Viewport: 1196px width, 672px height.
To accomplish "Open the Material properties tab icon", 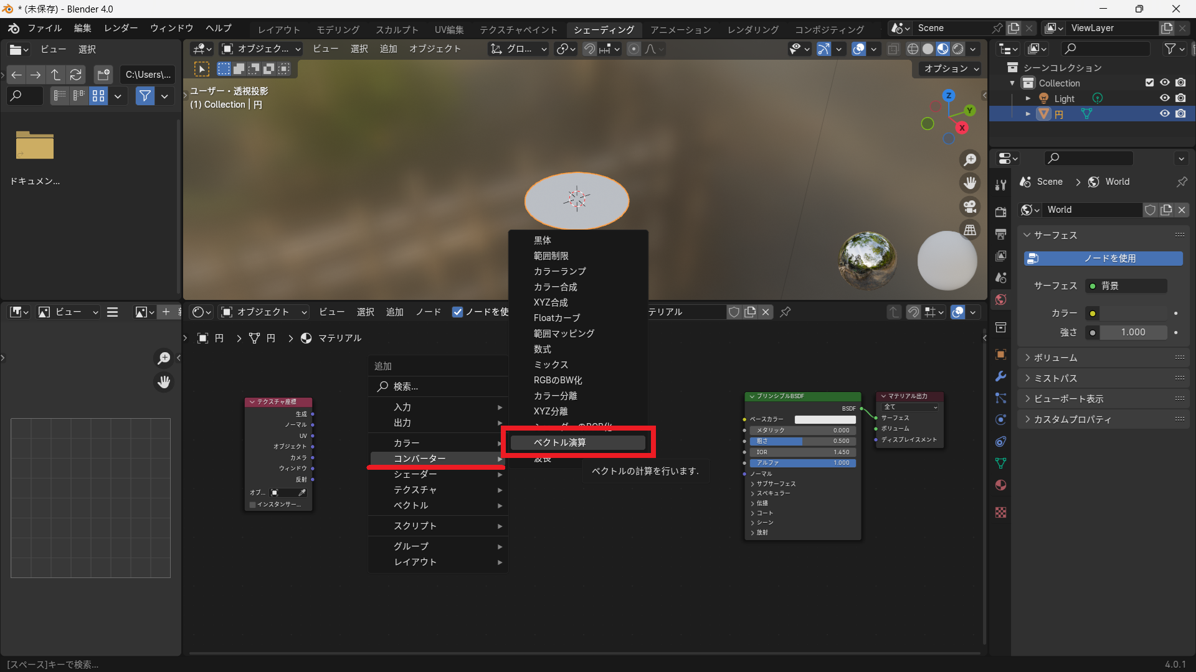I will coord(1001,485).
